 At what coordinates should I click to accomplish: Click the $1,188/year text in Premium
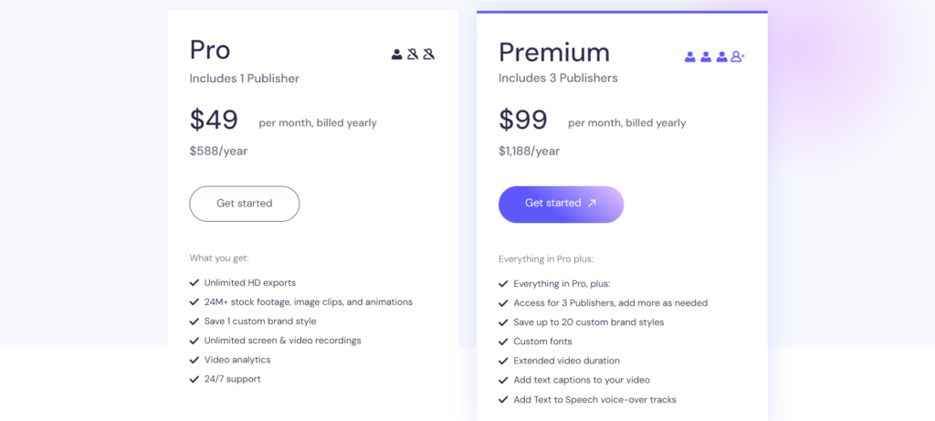pos(530,152)
